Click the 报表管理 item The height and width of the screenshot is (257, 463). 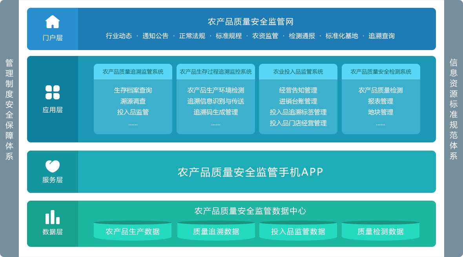tap(381, 101)
